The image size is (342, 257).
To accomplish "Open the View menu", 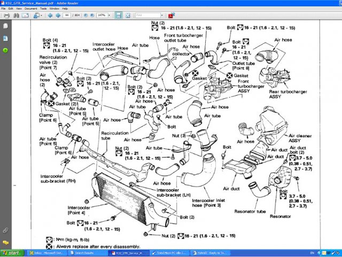I will click(x=19, y=9).
